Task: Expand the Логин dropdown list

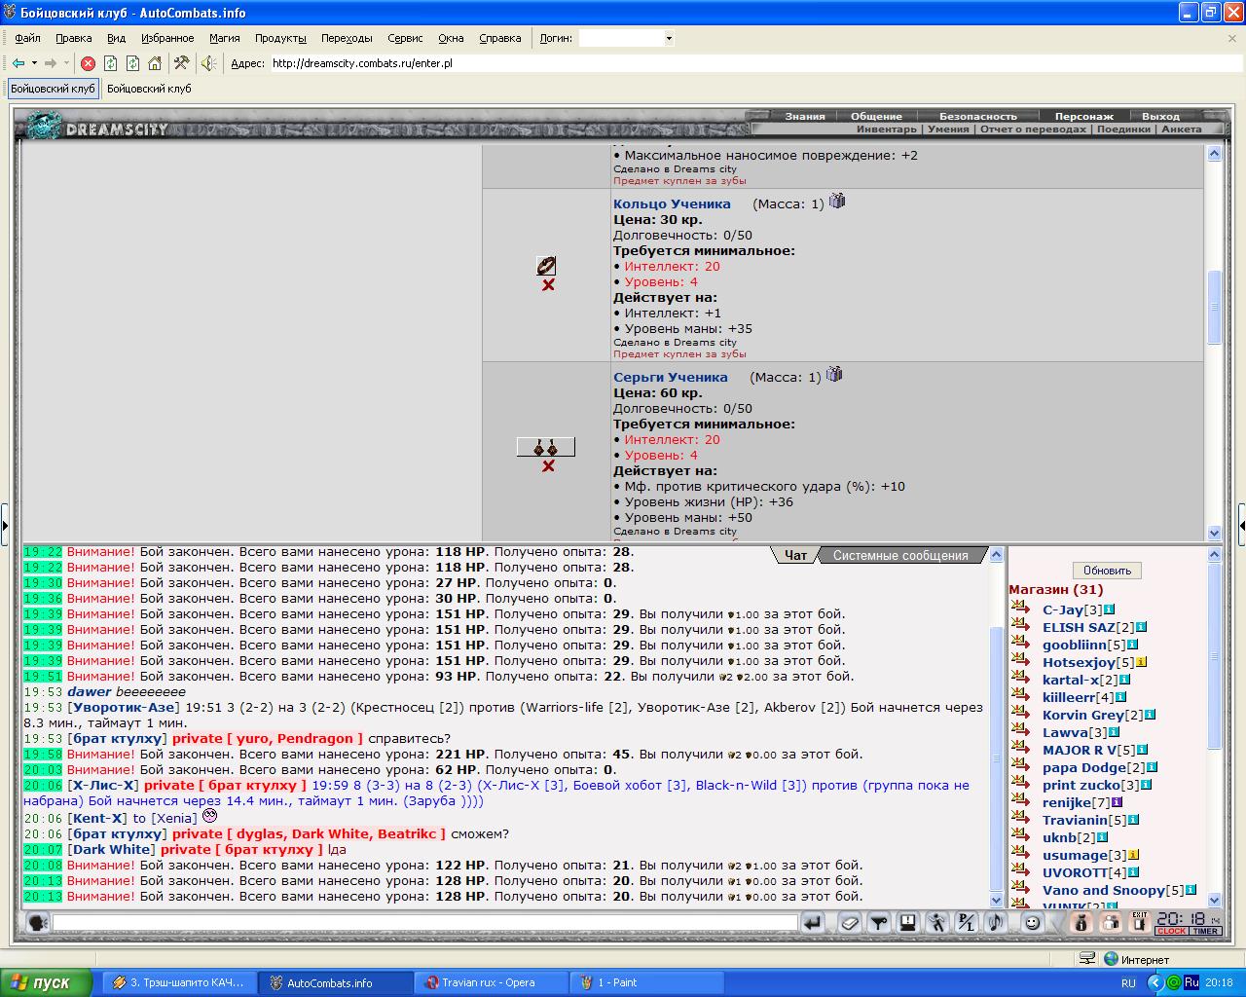Action: [x=669, y=38]
